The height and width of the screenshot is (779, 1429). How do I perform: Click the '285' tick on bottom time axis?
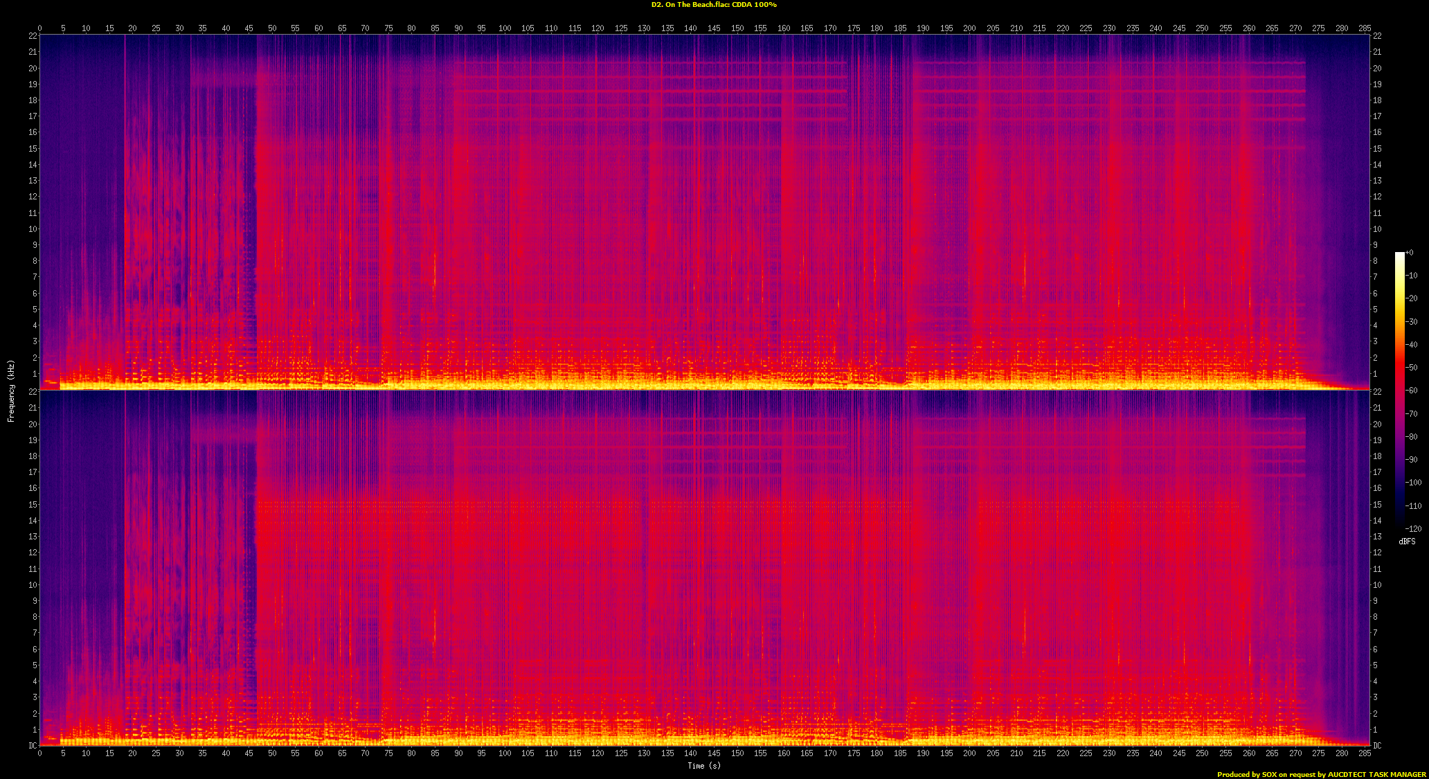(x=1365, y=753)
